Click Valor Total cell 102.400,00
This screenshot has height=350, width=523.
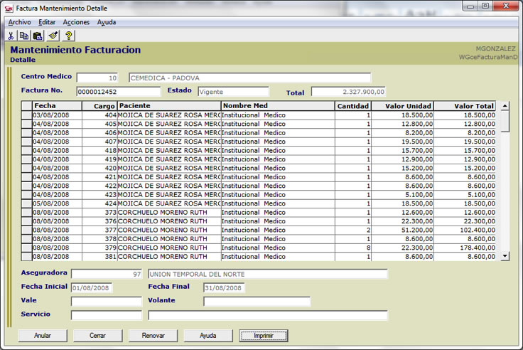point(465,230)
